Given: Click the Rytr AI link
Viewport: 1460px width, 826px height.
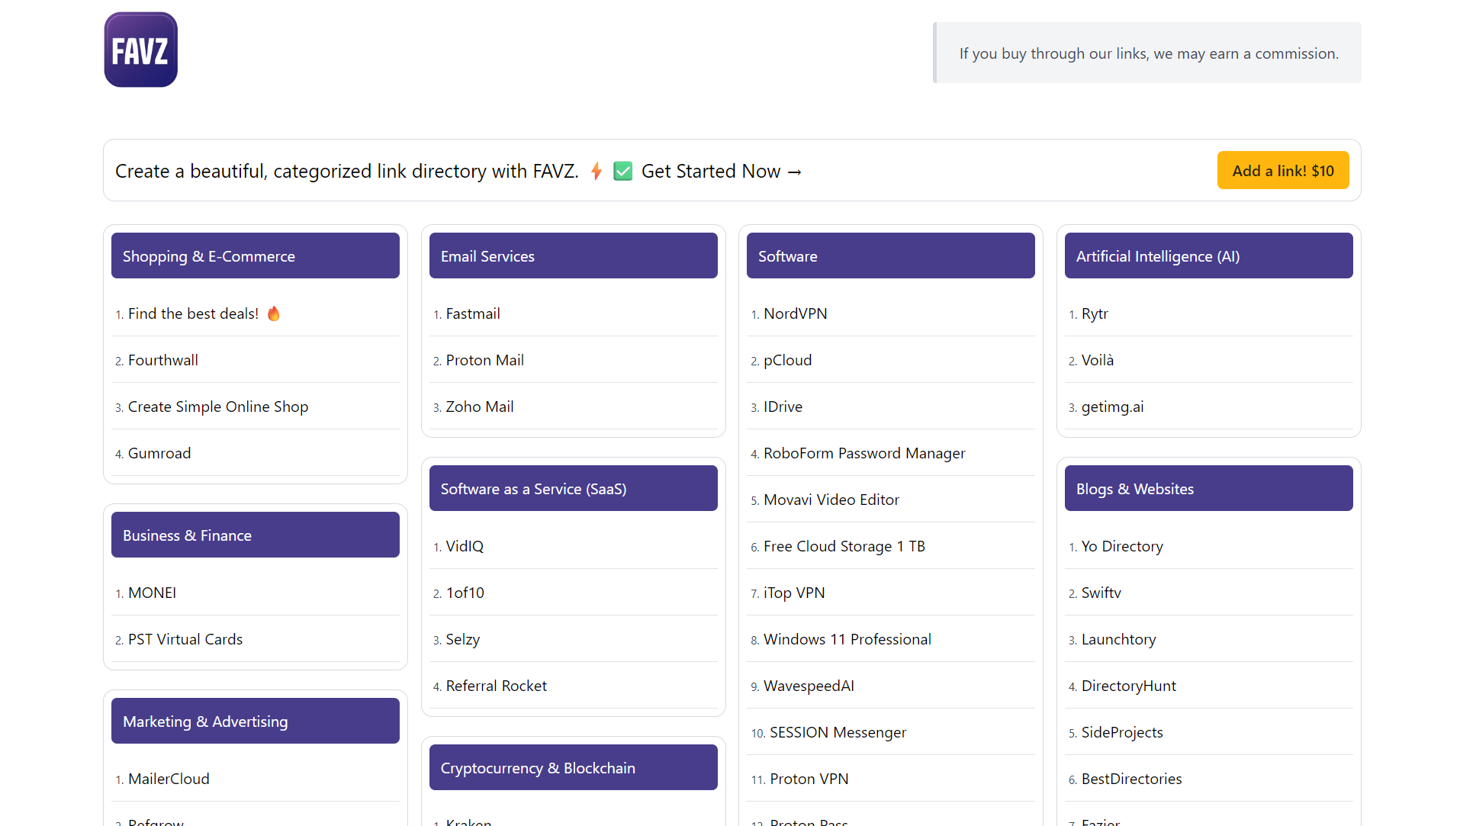Looking at the screenshot, I should [1094, 314].
